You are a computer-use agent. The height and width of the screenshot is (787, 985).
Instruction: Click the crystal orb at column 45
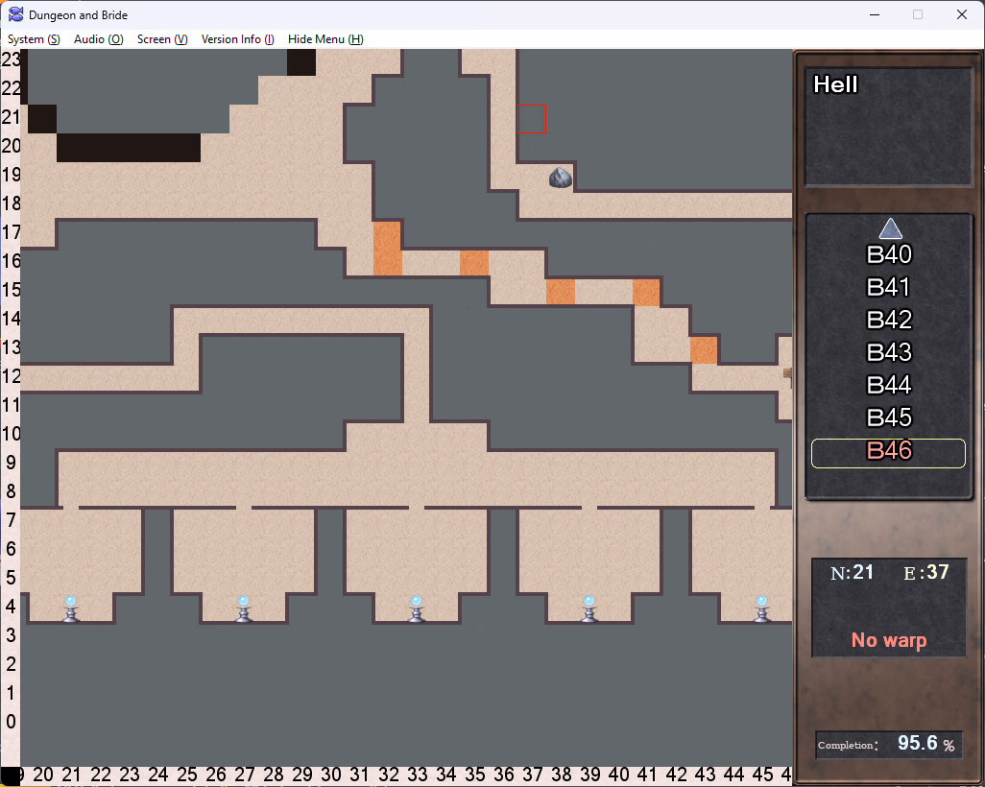(762, 608)
